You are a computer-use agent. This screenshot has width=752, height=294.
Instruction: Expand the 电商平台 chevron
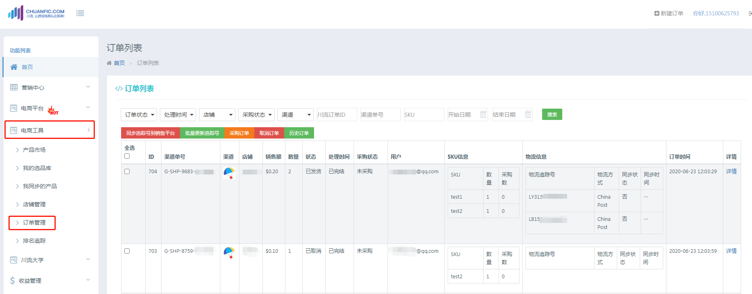pyautogui.click(x=88, y=107)
